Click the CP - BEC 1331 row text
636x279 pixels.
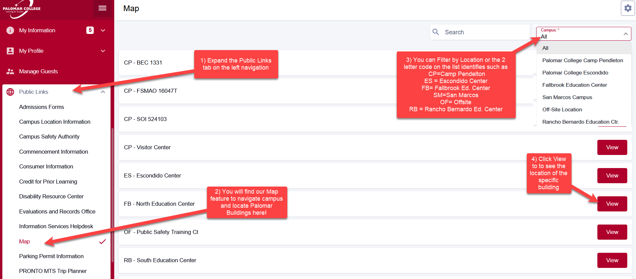point(143,63)
